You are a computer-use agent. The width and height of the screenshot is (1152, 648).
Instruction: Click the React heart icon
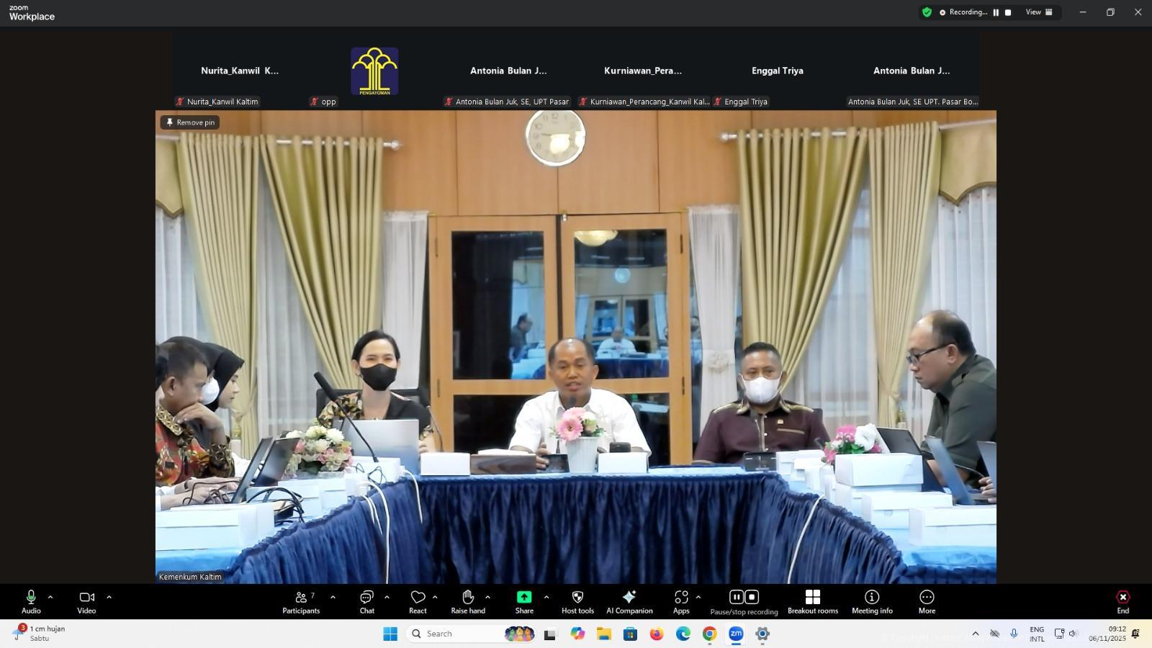point(418,602)
